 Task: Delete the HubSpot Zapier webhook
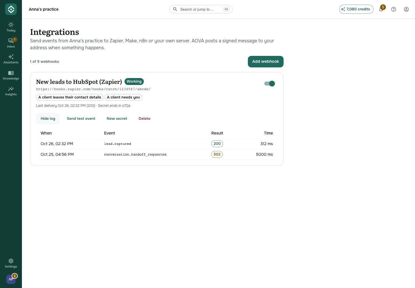pyautogui.click(x=144, y=119)
